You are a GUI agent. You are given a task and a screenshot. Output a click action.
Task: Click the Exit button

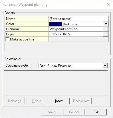pos(96,112)
